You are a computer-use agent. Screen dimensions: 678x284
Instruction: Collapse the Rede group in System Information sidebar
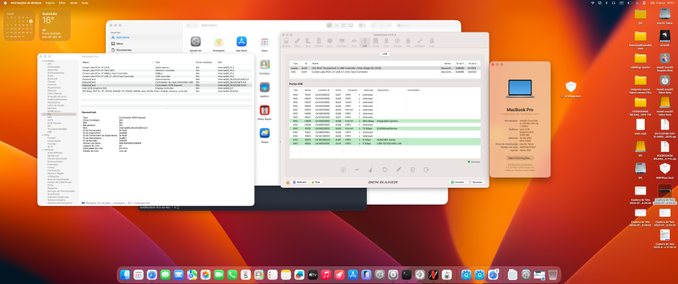coord(42,134)
